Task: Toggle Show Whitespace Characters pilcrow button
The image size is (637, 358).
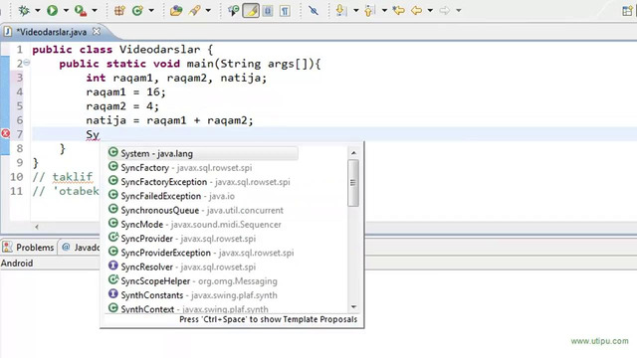Action: (x=286, y=10)
